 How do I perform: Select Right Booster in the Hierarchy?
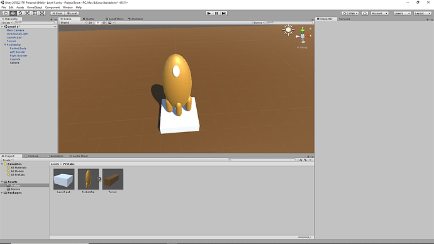click(18, 55)
